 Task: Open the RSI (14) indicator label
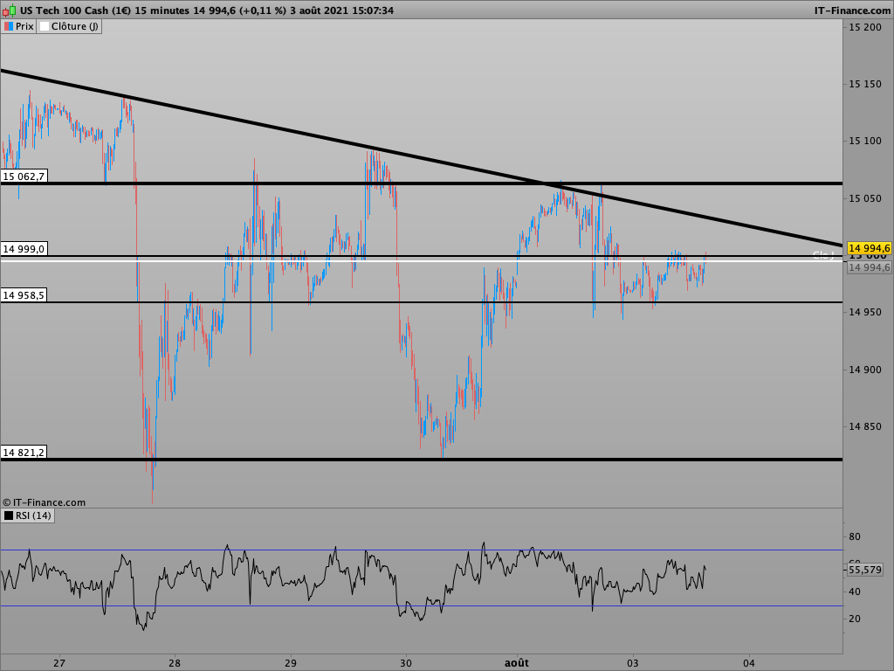point(28,515)
